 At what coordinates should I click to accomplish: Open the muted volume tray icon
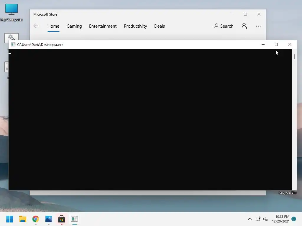[265, 219]
